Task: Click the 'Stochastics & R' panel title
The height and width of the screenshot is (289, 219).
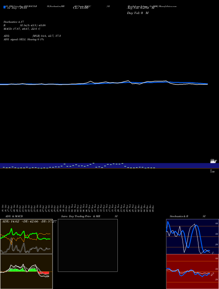Action: click(x=179, y=216)
